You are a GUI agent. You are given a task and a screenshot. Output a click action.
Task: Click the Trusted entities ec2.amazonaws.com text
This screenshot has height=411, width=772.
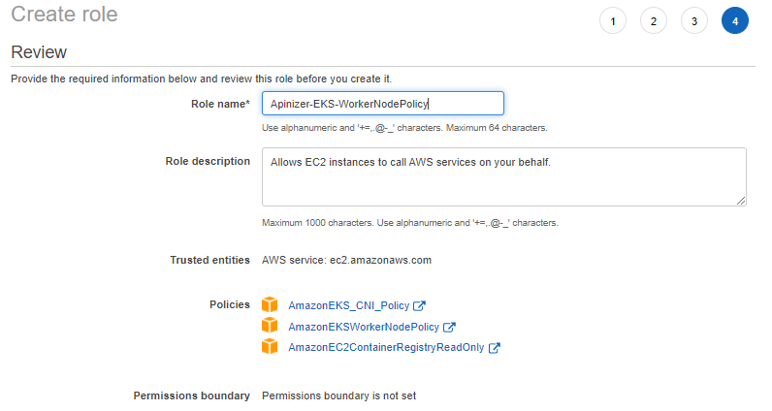[346, 260]
